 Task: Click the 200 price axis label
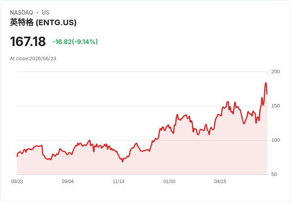pos(276,72)
